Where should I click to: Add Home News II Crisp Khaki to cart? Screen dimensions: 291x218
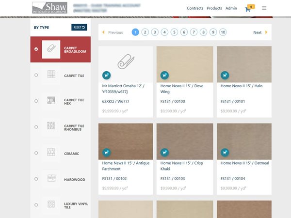(x=164, y=153)
